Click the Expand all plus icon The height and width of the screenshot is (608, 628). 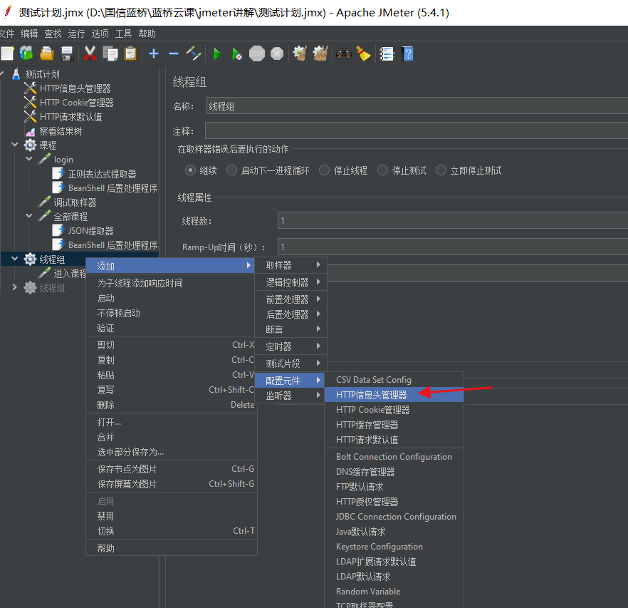click(154, 53)
